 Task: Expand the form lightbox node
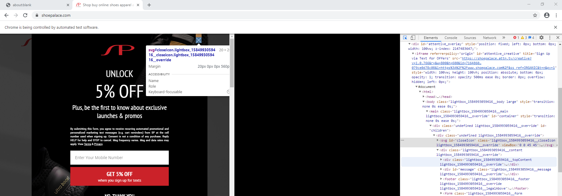[441, 193]
